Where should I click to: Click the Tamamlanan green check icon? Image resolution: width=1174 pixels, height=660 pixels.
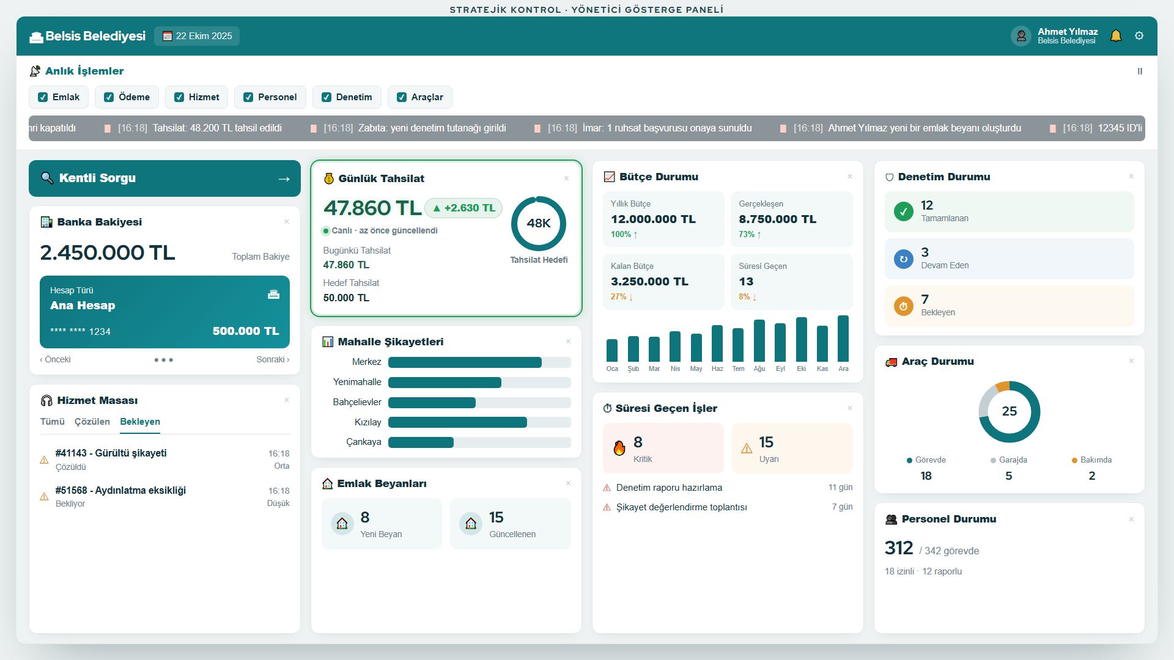click(x=903, y=211)
